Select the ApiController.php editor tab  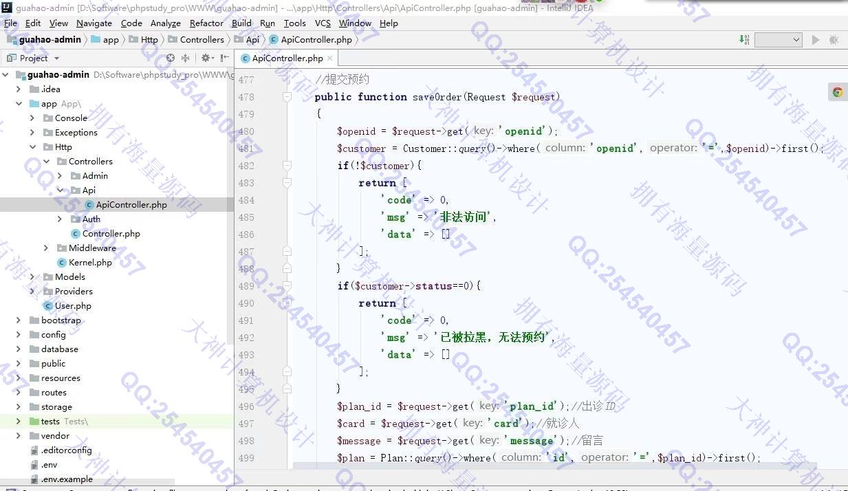click(x=287, y=58)
